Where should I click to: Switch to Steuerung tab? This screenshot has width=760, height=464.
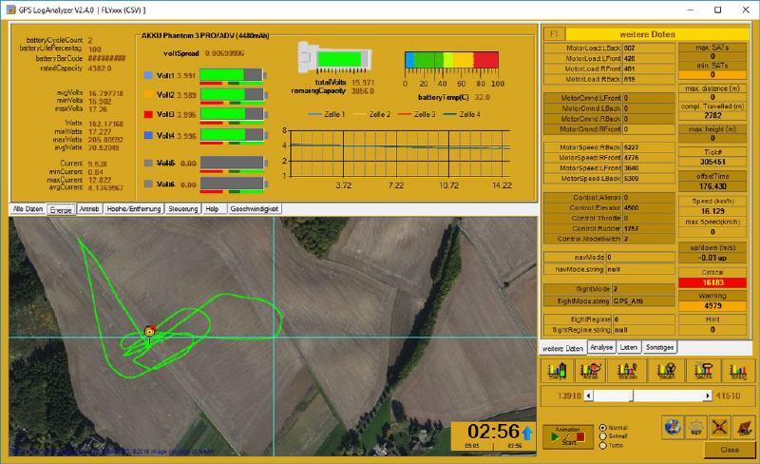click(x=182, y=208)
